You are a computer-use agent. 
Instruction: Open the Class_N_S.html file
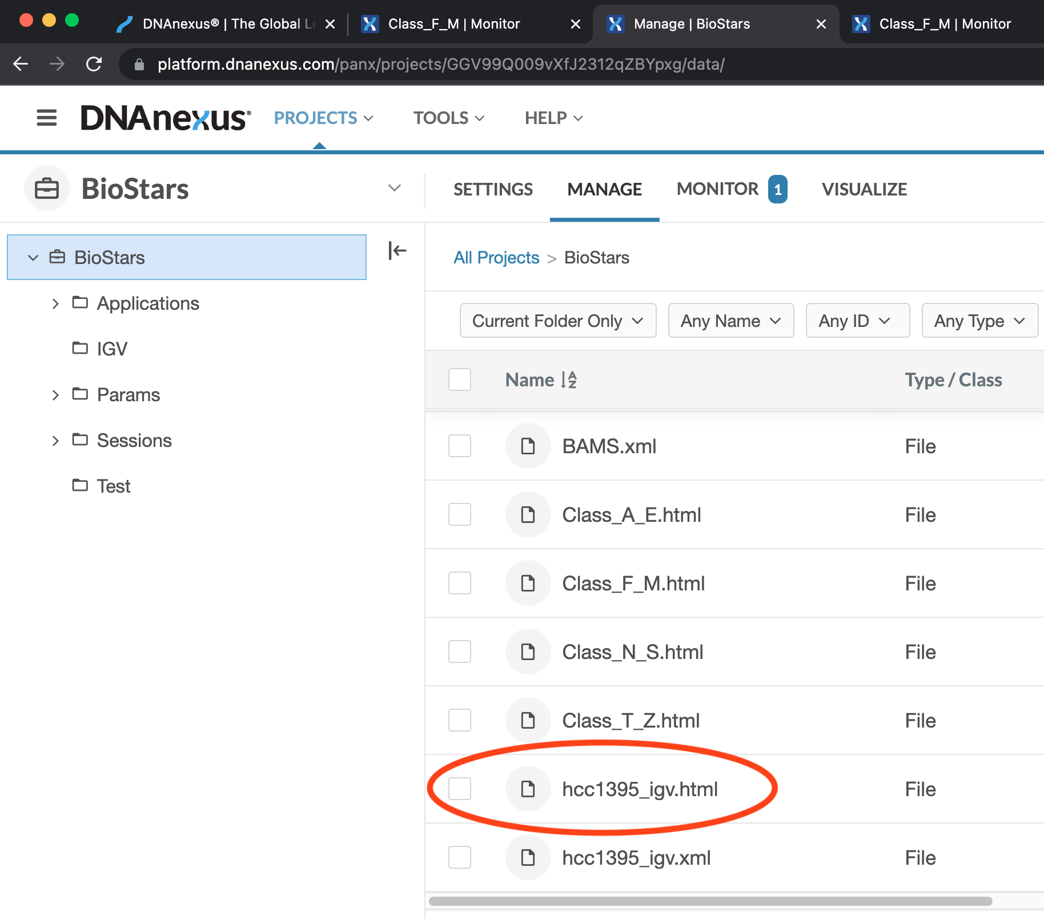[x=632, y=652]
